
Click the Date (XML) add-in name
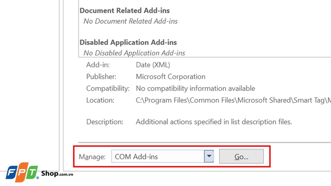pos(153,65)
